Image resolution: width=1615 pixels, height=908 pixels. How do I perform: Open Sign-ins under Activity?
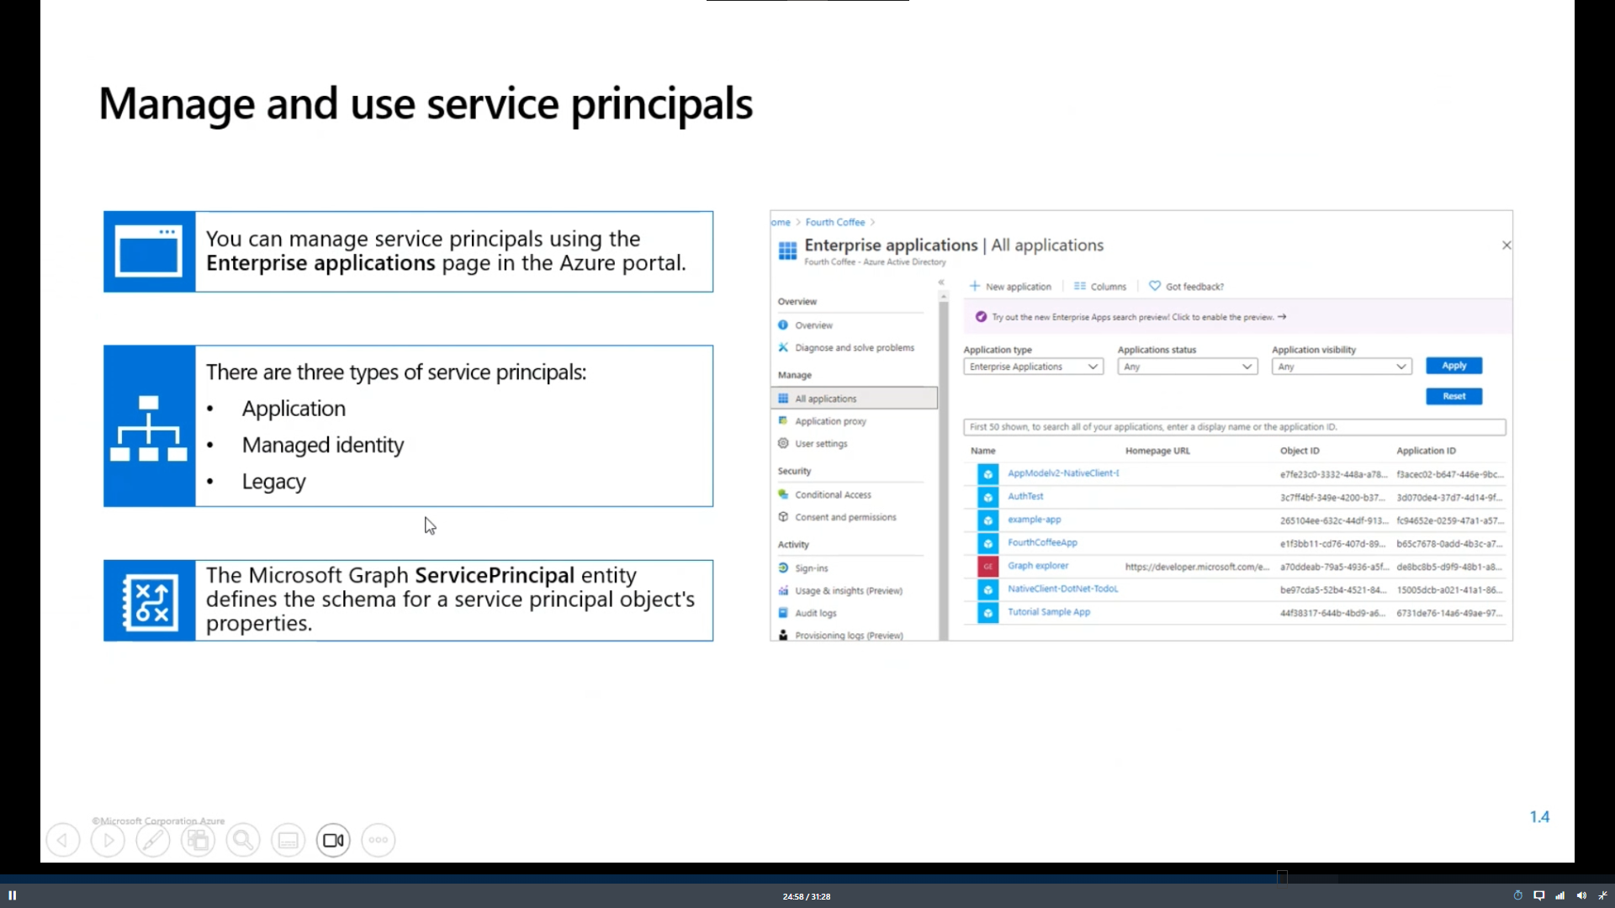[x=802, y=568]
